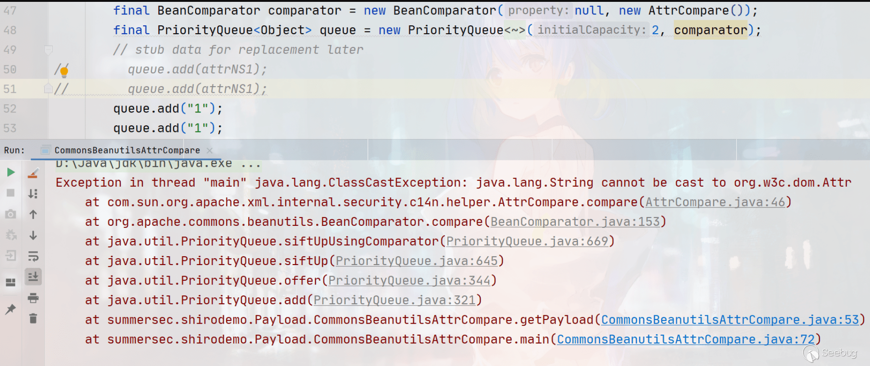Click the Stop process square icon
This screenshot has height=366, width=870.
11,193
